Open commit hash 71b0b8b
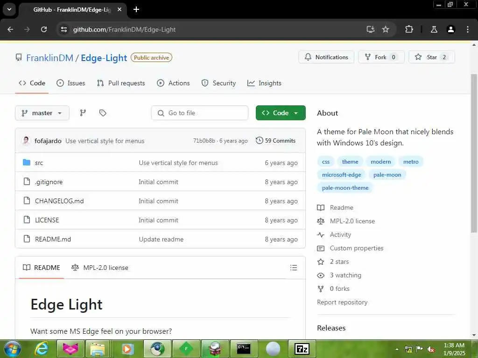Image resolution: width=478 pixels, height=358 pixels. 204,141
